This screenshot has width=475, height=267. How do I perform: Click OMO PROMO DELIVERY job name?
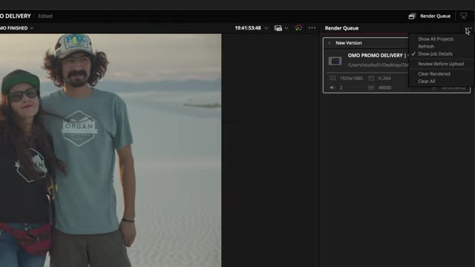[x=375, y=56]
